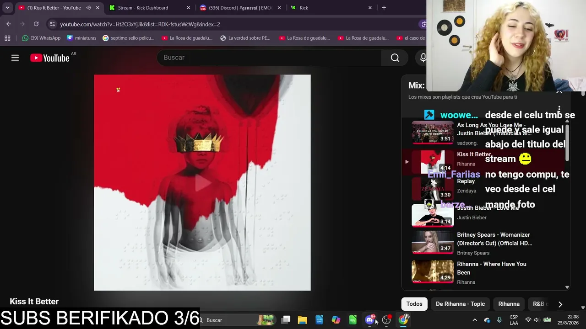Image resolution: width=586 pixels, height=329 pixels.
Task: Open a new browser tab
Action: tap(384, 8)
